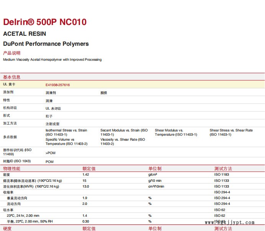Click the >POM part marking code value
The width and height of the screenshot is (265, 231).
(51, 153)
